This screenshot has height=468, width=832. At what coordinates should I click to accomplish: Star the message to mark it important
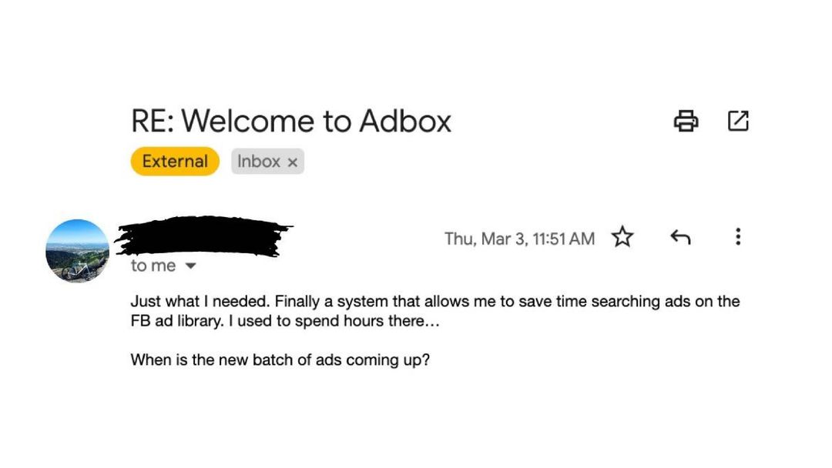pyautogui.click(x=622, y=238)
